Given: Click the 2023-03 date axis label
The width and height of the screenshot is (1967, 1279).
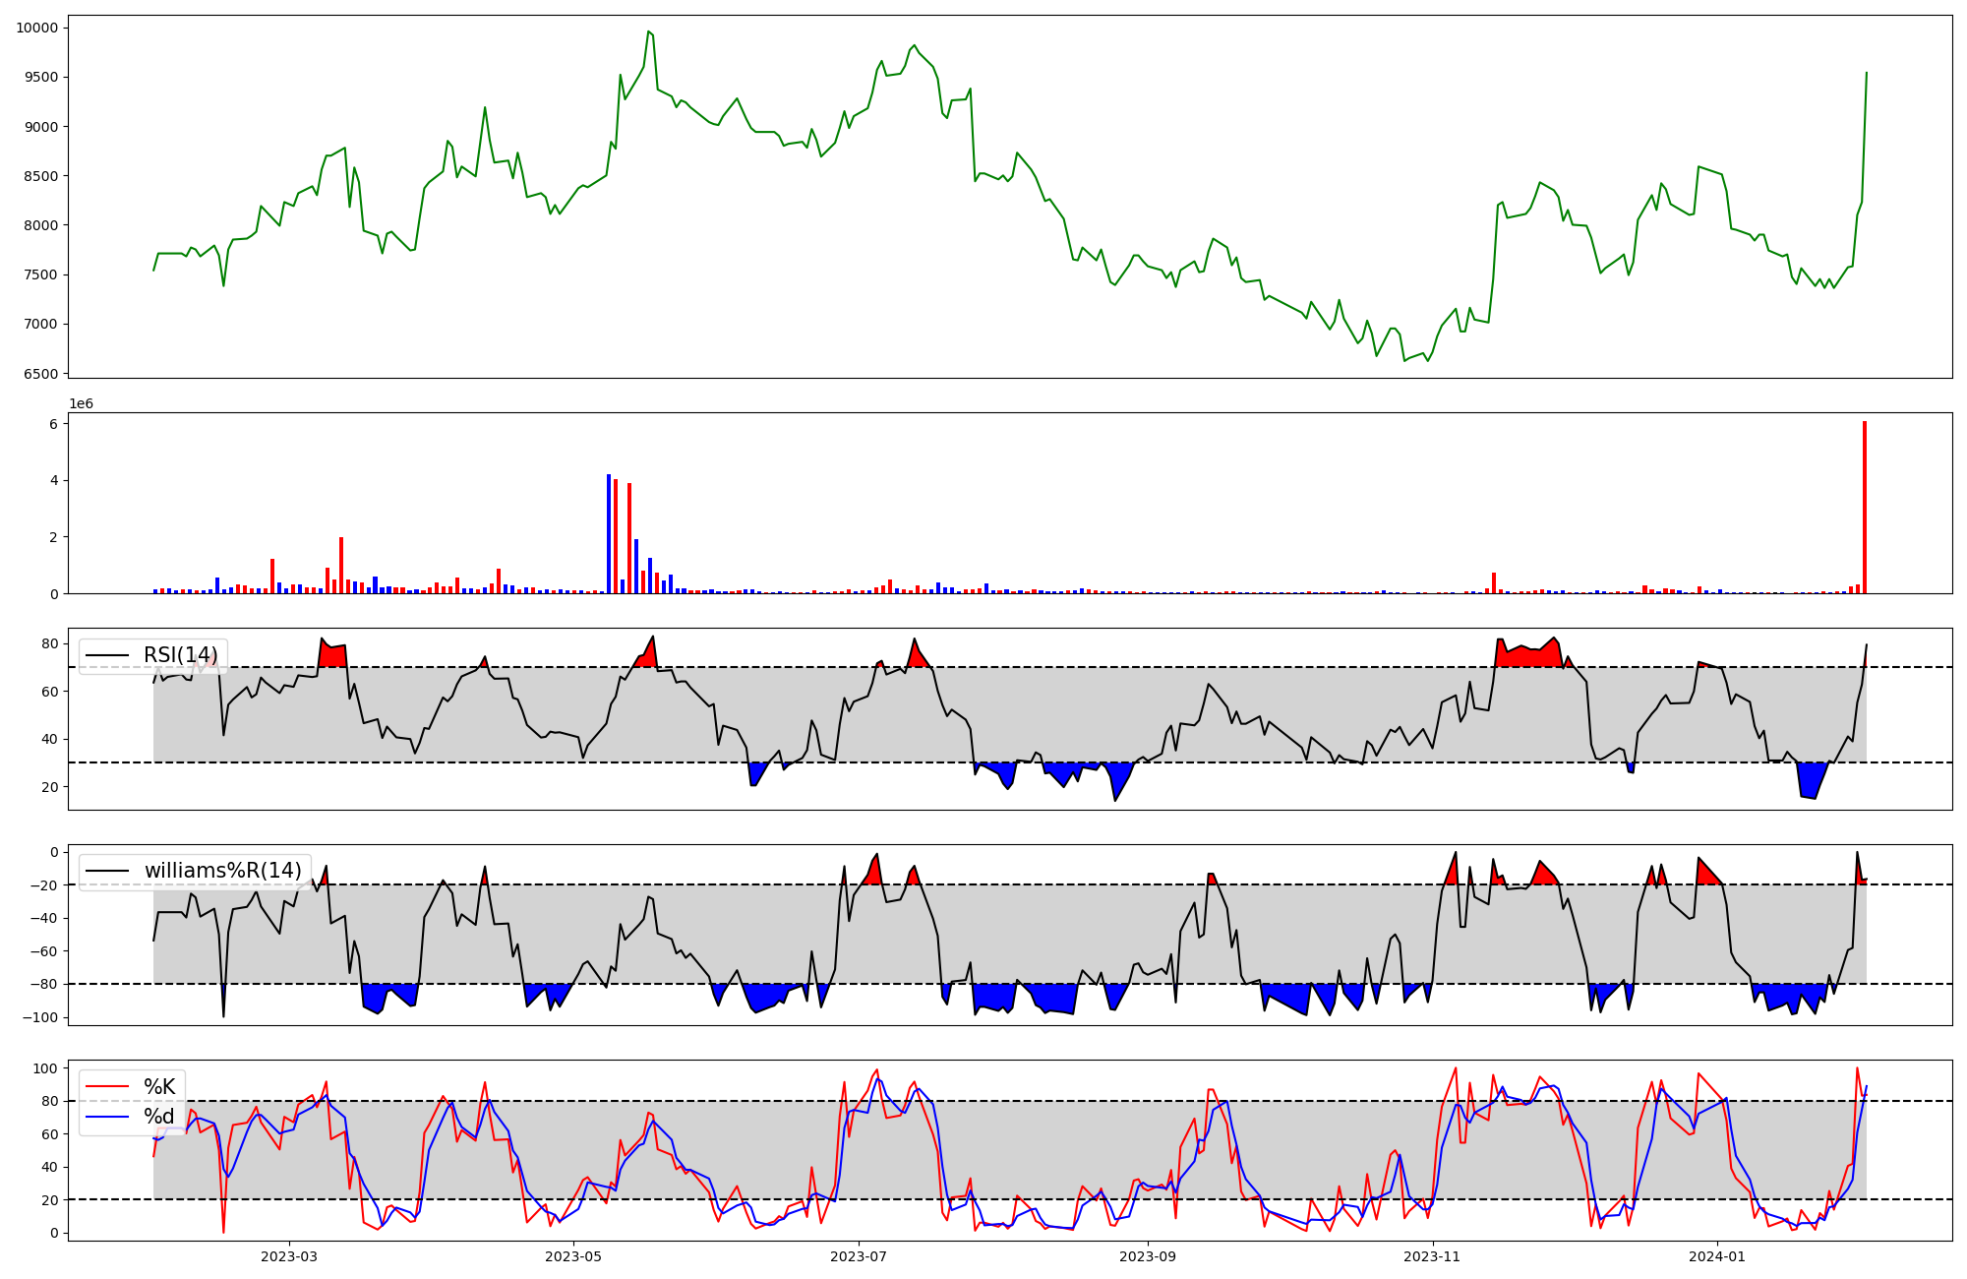Looking at the screenshot, I should (x=289, y=1256).
